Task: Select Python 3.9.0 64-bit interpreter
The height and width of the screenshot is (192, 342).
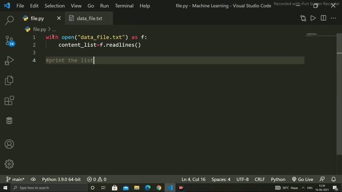Action: (x=61, y=179)
